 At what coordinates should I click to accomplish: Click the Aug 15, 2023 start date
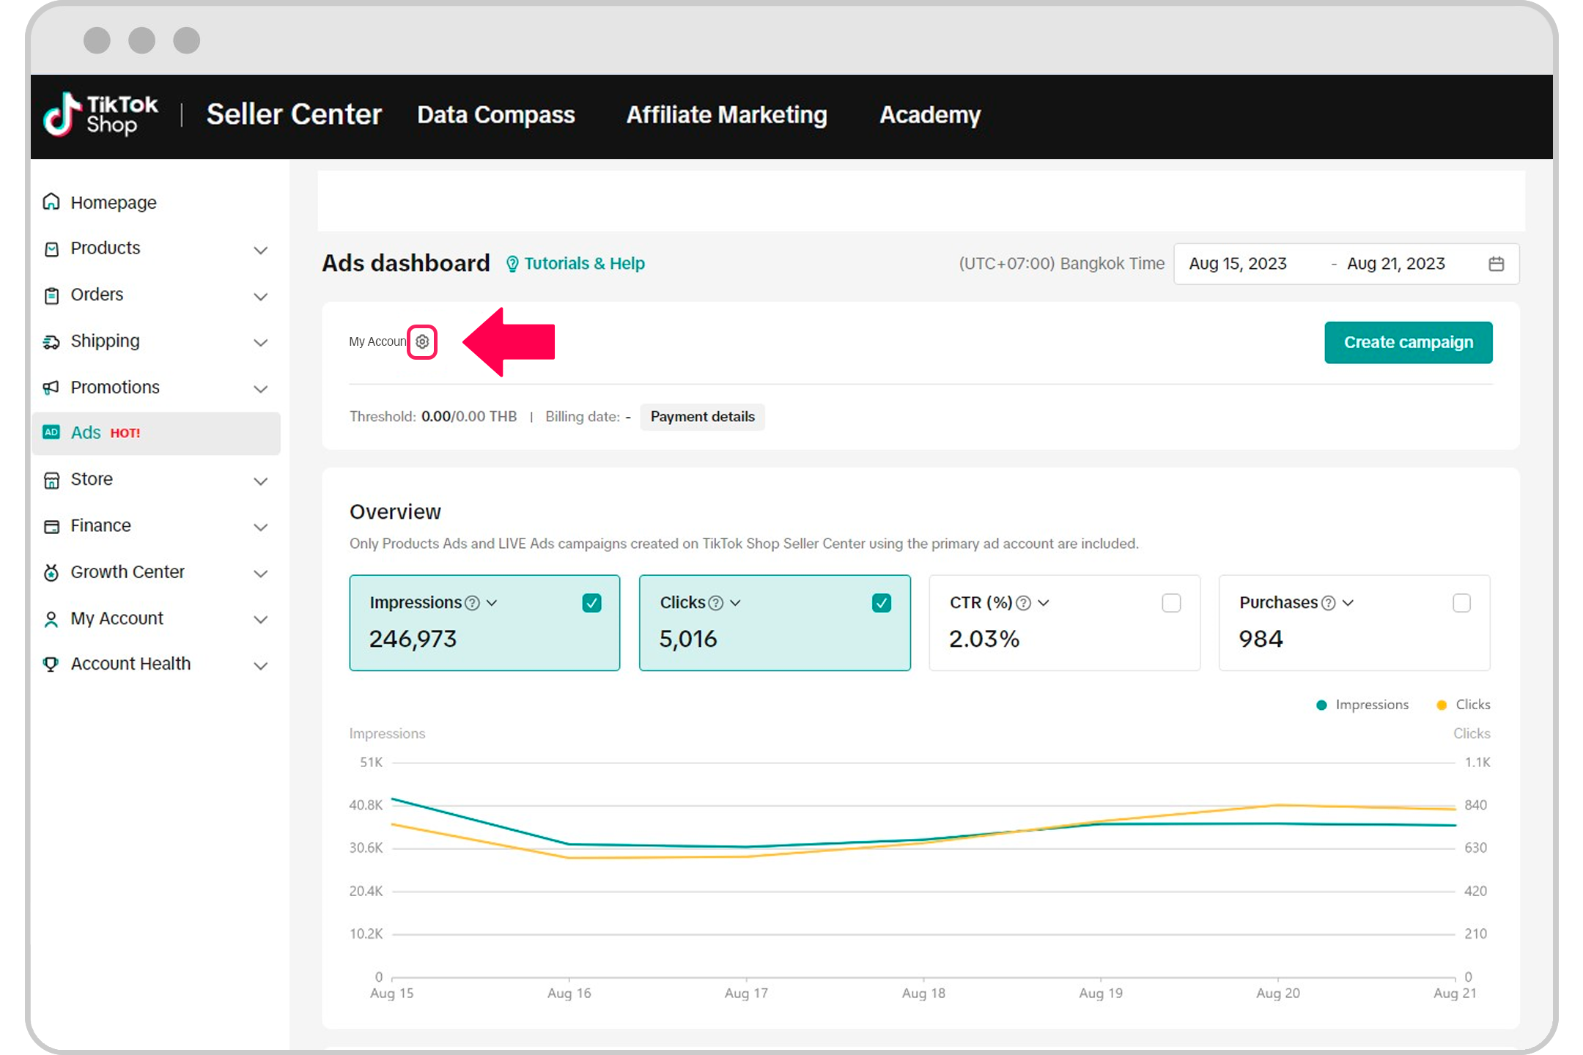click(1238, 264)
